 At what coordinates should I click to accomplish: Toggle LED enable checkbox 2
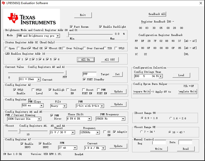pyautogui.click(x=27, y=59)
